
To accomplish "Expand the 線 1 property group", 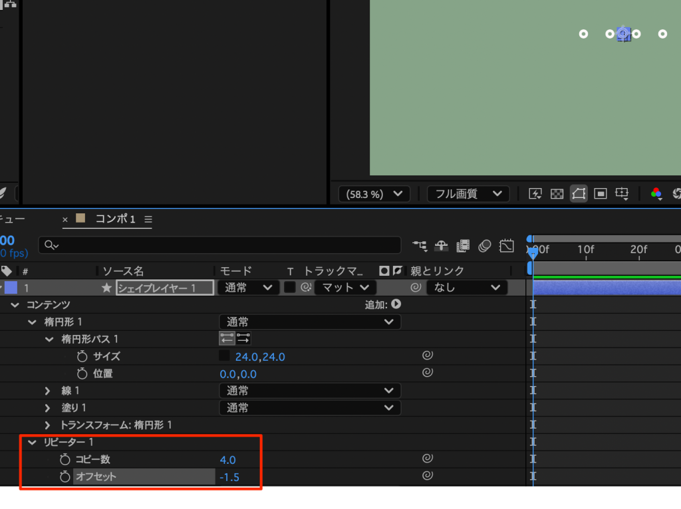I will (x=48, y=391).
